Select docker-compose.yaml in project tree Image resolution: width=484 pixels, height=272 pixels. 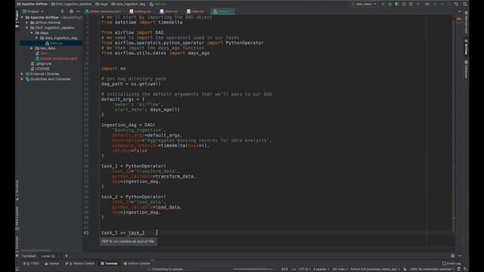point(56,59)
